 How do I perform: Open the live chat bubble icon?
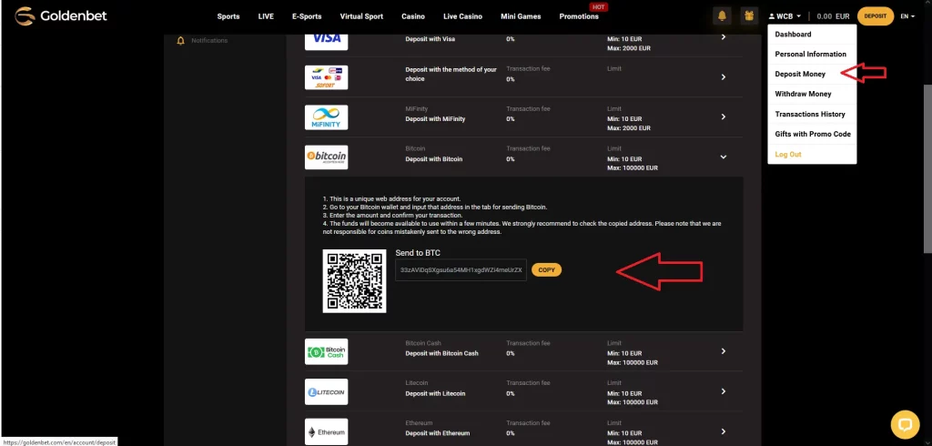(x=905, y=424)
